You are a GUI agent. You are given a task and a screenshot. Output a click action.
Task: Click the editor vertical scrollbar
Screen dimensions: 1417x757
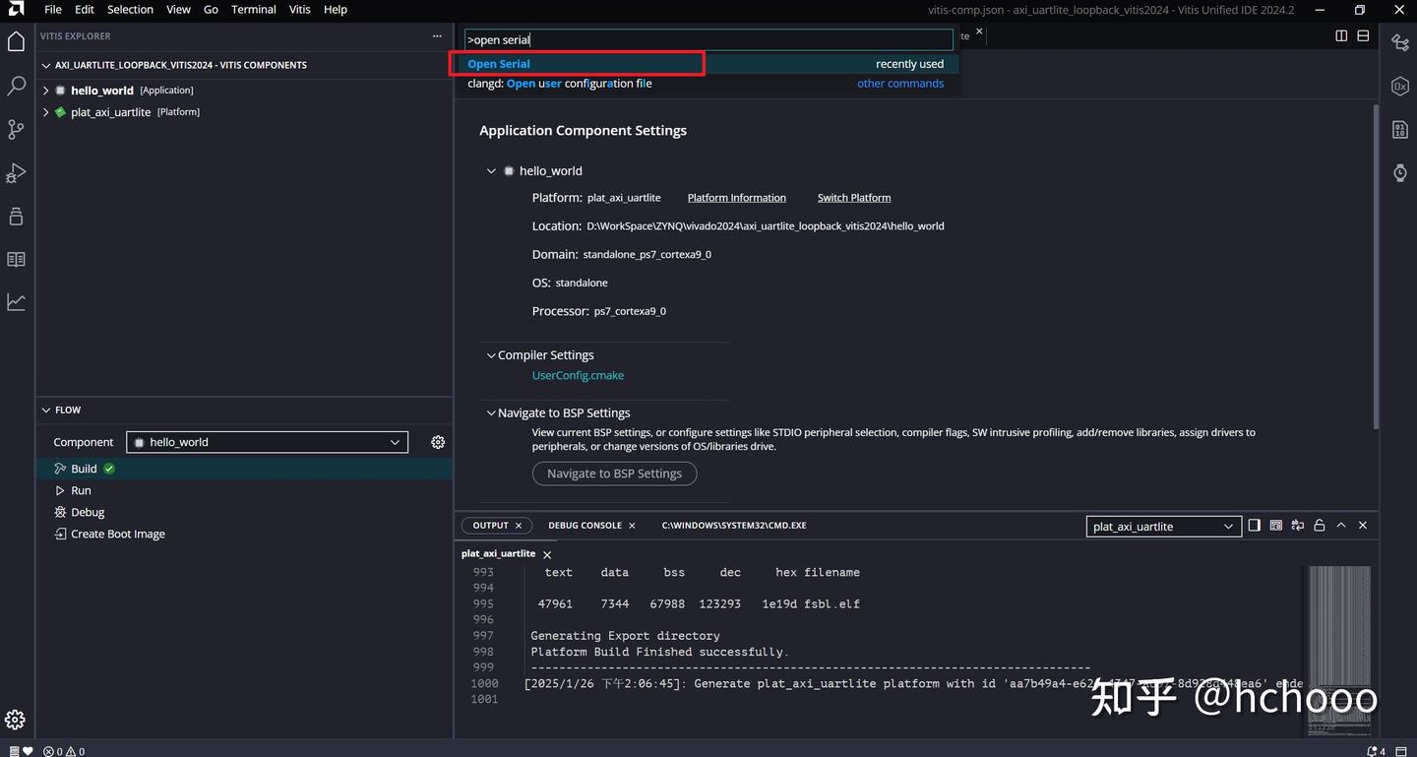point(1375,266)
